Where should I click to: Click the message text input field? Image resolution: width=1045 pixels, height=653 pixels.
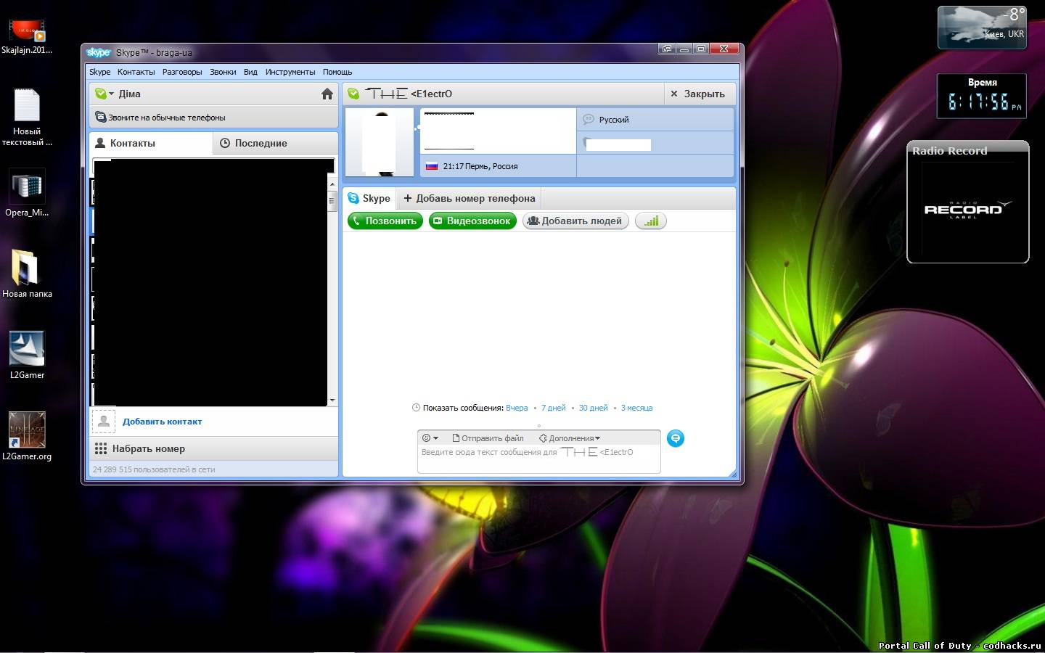coord(538,459)
